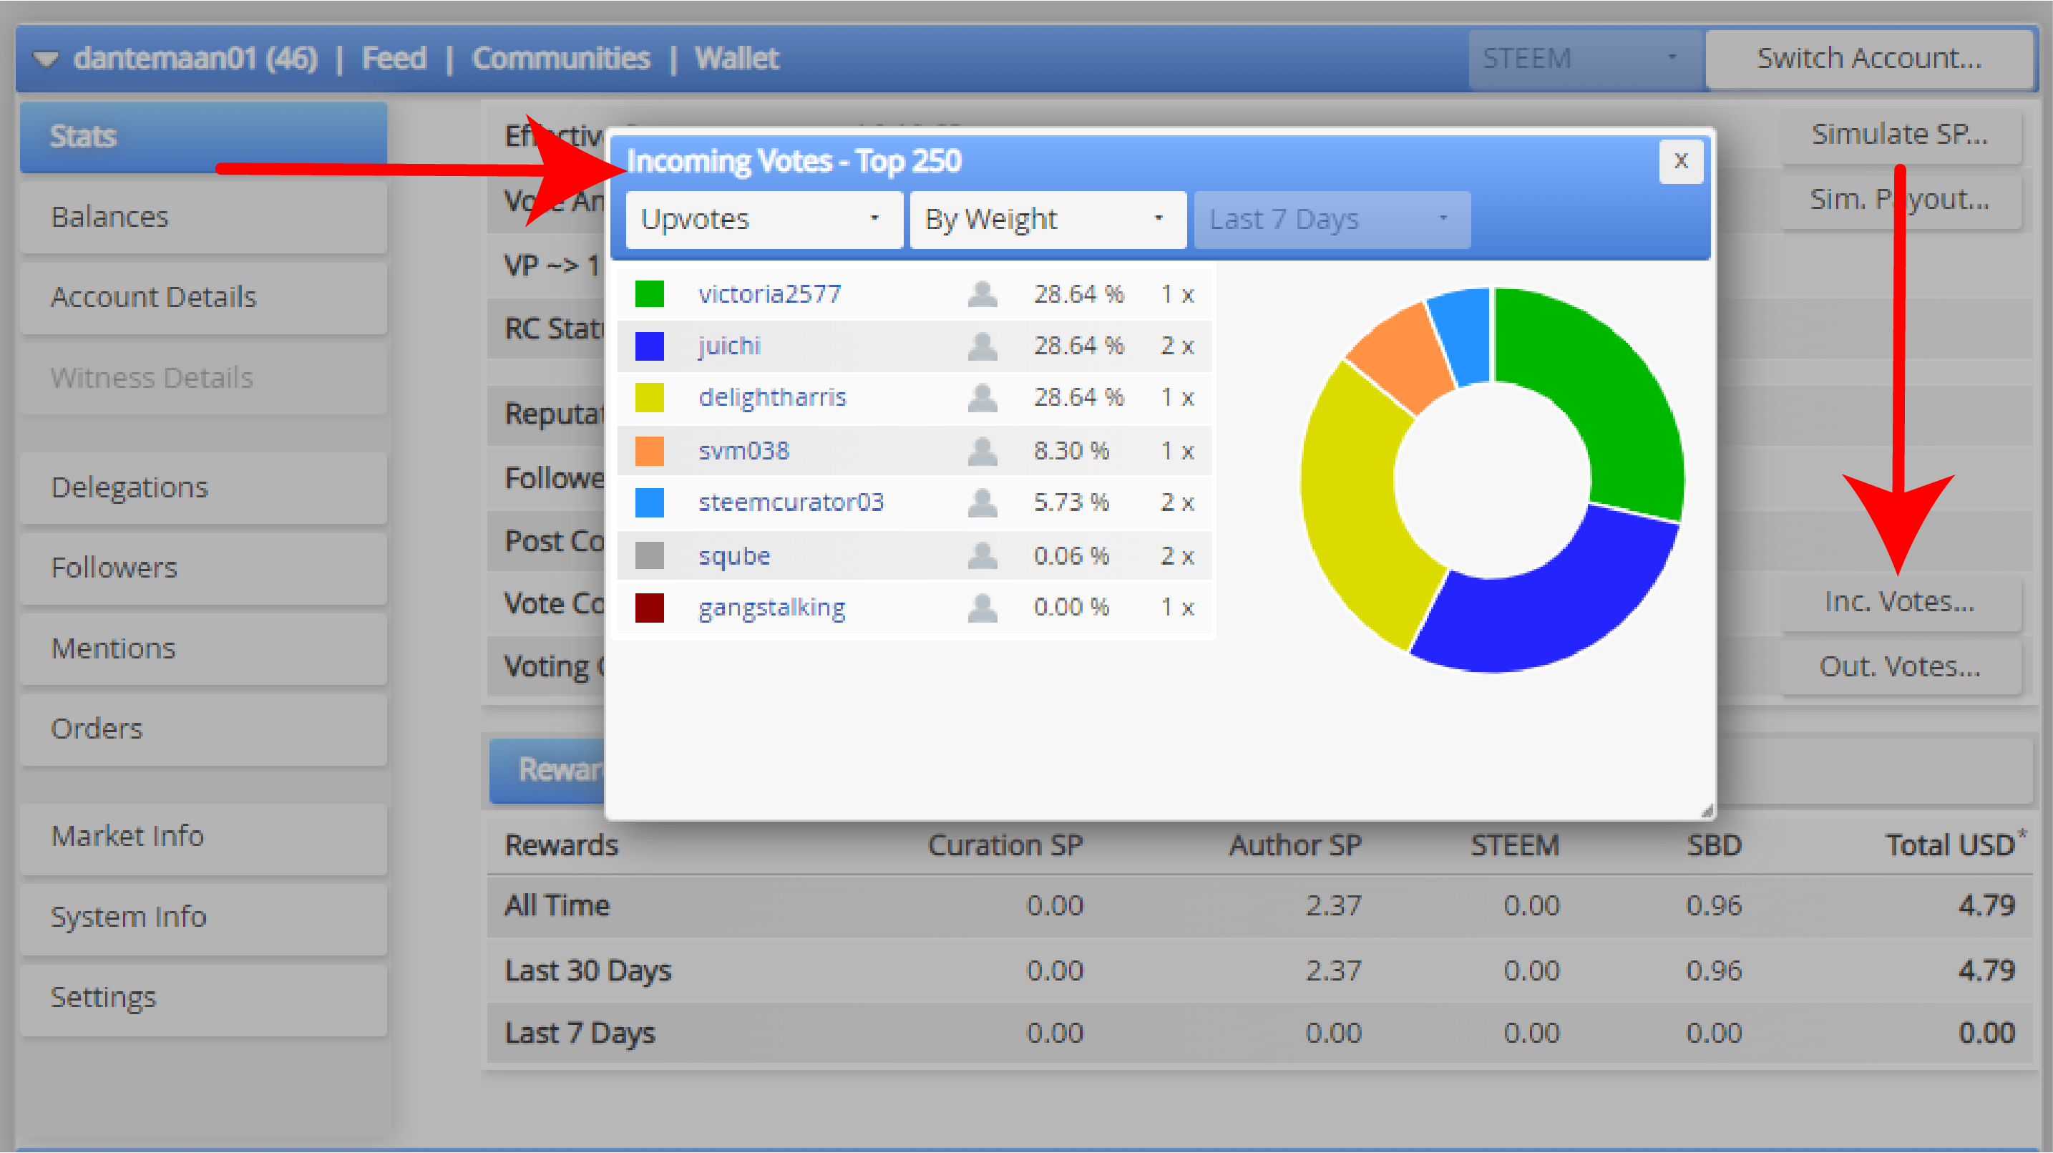The image size is (2053, 1153).
Task: Click the gray swatch for sqube
Action: pyautogui.click(x=649, y=555)
